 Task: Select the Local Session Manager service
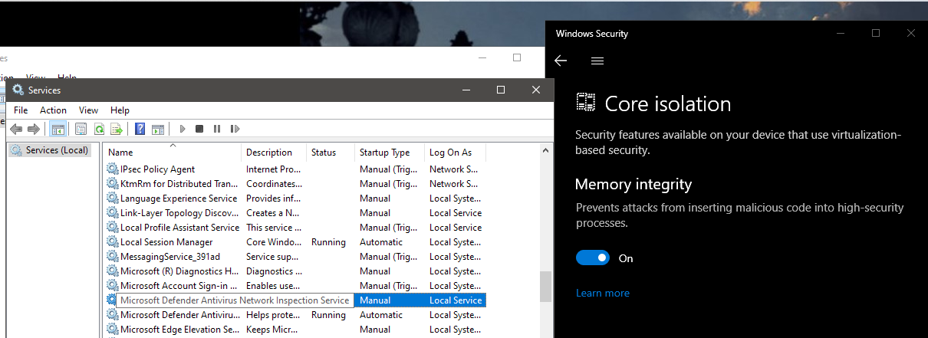pyautogui.click(x=166, y=242)
